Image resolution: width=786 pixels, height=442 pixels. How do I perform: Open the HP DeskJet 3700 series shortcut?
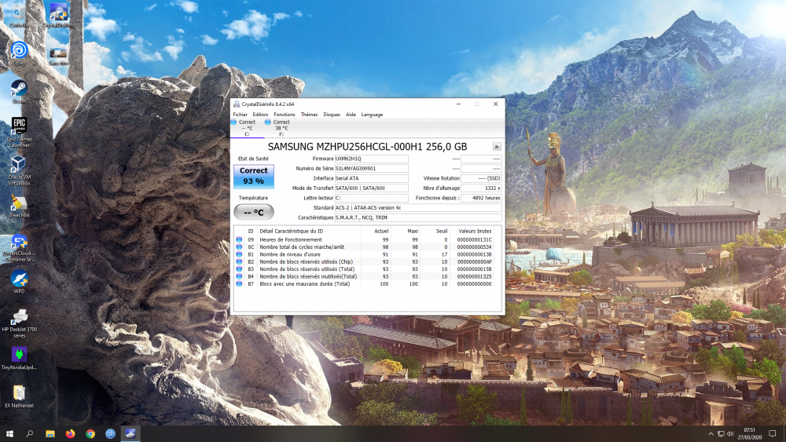(x=19, y=323)
